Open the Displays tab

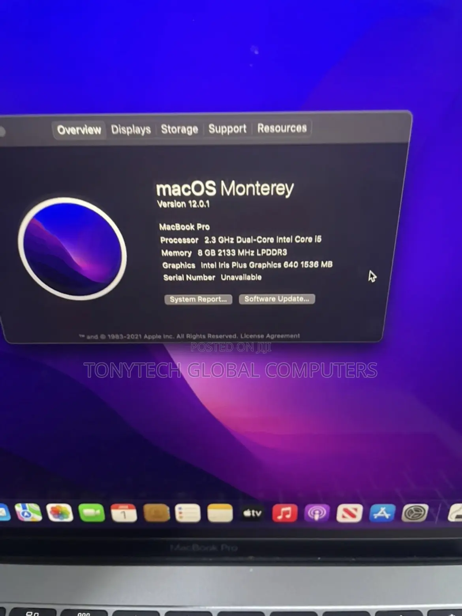coord(131,129)
